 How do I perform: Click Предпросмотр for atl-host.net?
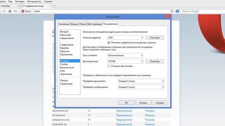(124, 115)
